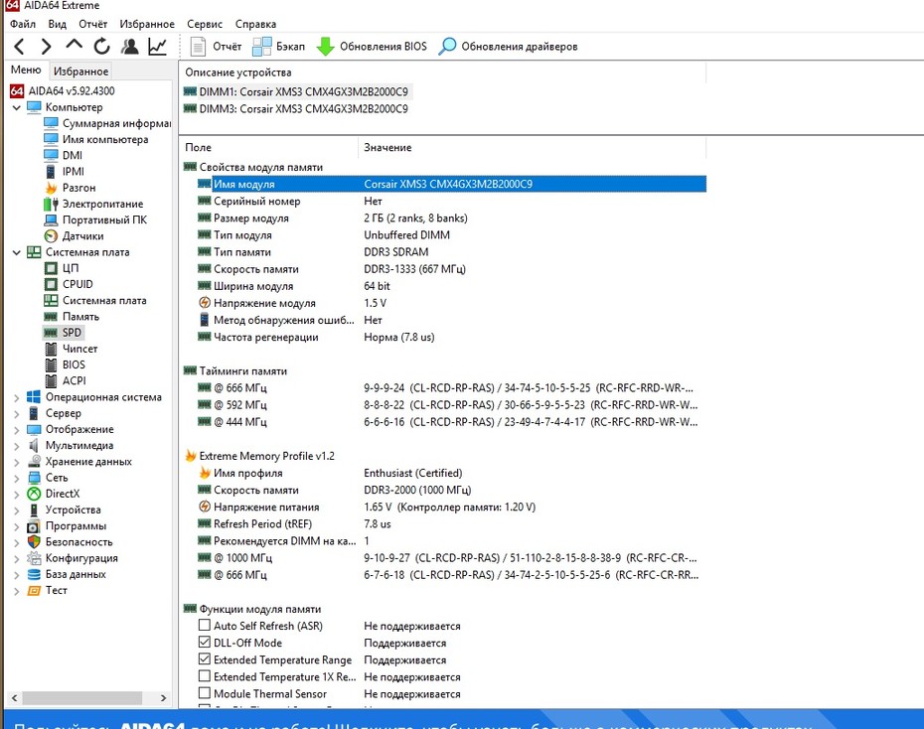This screenshot has width=924, height=729.
Task: Click the BIOS updates green arrow icon
Action: (x=325, y=47)
